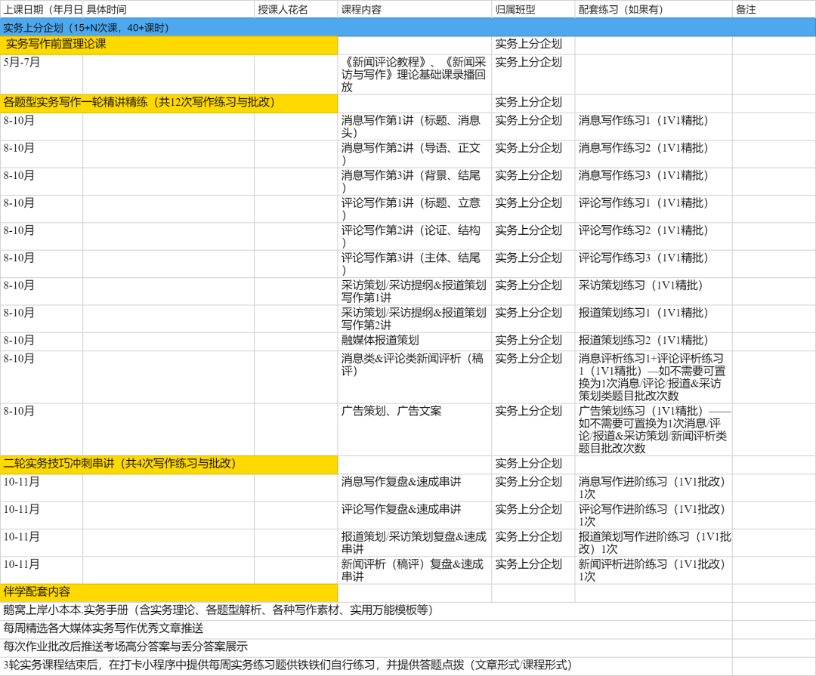
Task: Select 实务上分企划 in the 5月-7月 row
Action: click(533, 75)
